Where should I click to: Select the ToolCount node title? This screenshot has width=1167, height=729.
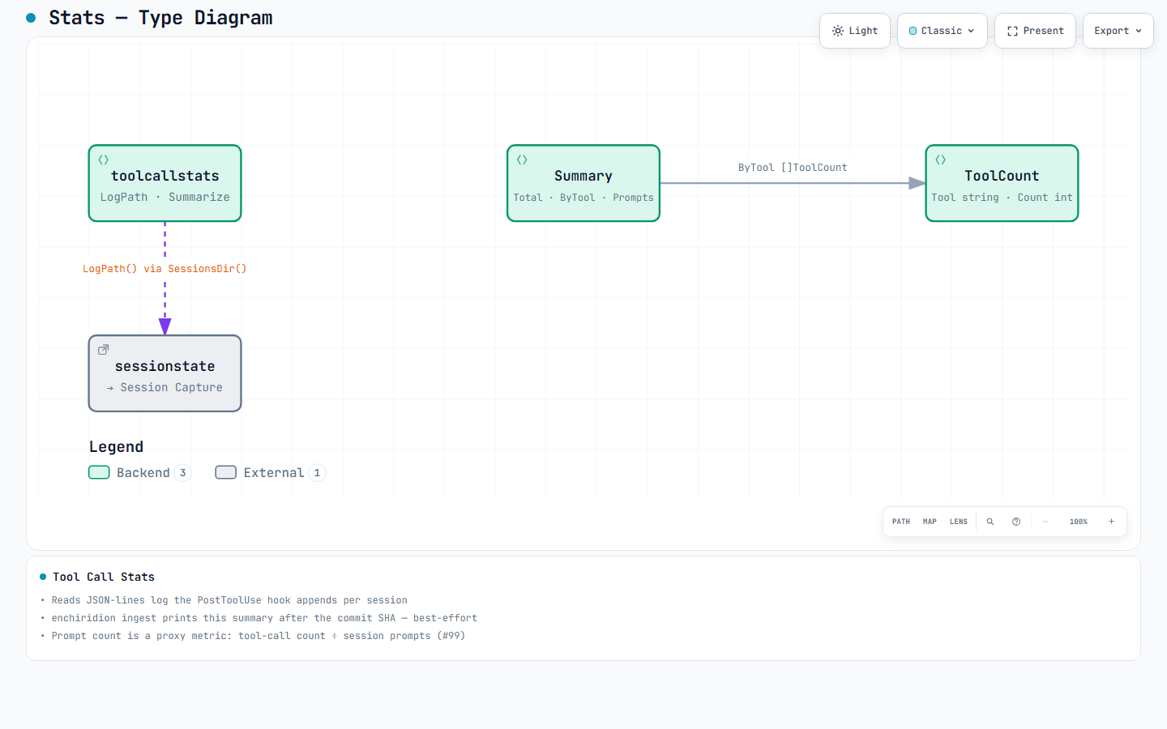coord(1002,176)
